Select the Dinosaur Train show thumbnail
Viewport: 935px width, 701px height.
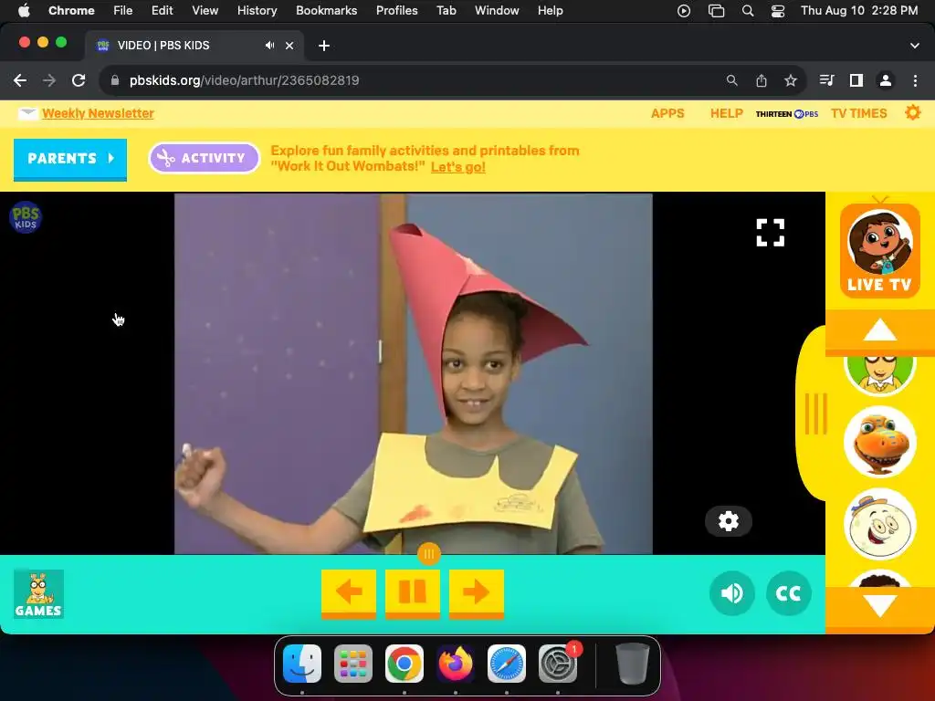pos(879,443)
